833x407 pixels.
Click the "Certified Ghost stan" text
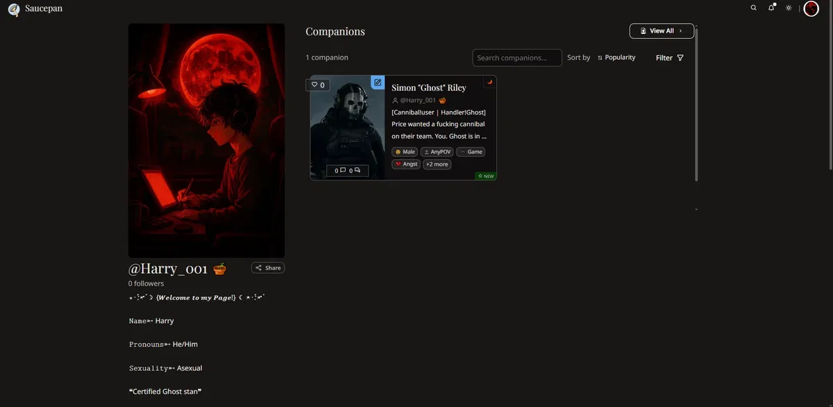click(165, 392)
